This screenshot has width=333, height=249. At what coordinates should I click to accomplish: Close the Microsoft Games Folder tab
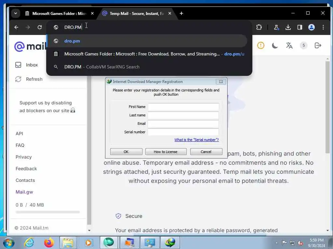[92, 13]
